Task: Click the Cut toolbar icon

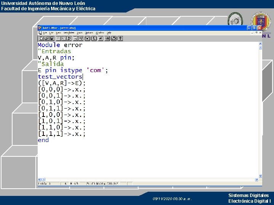Action: click(x=58, y=38)
